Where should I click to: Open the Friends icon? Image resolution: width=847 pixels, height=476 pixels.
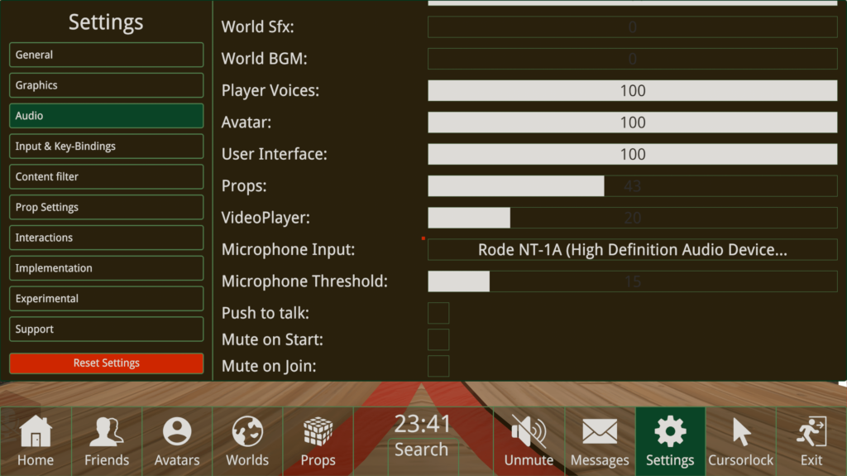pos(107,431)
